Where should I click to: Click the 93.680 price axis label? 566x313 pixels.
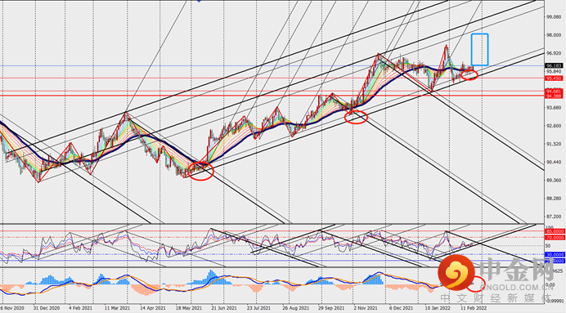coord(553,108)
